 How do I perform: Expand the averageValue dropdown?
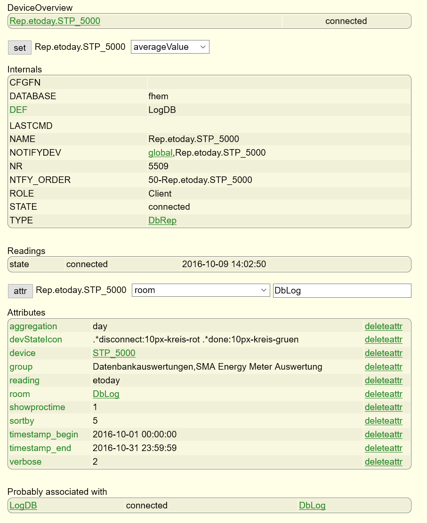tap(170, 47)
